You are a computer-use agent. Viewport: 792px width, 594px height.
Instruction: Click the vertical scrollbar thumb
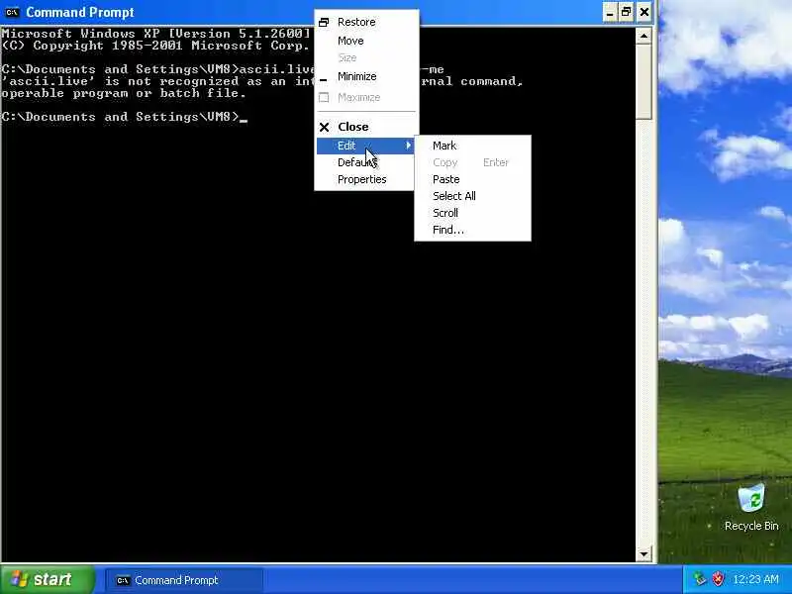[x=643, y=82]
